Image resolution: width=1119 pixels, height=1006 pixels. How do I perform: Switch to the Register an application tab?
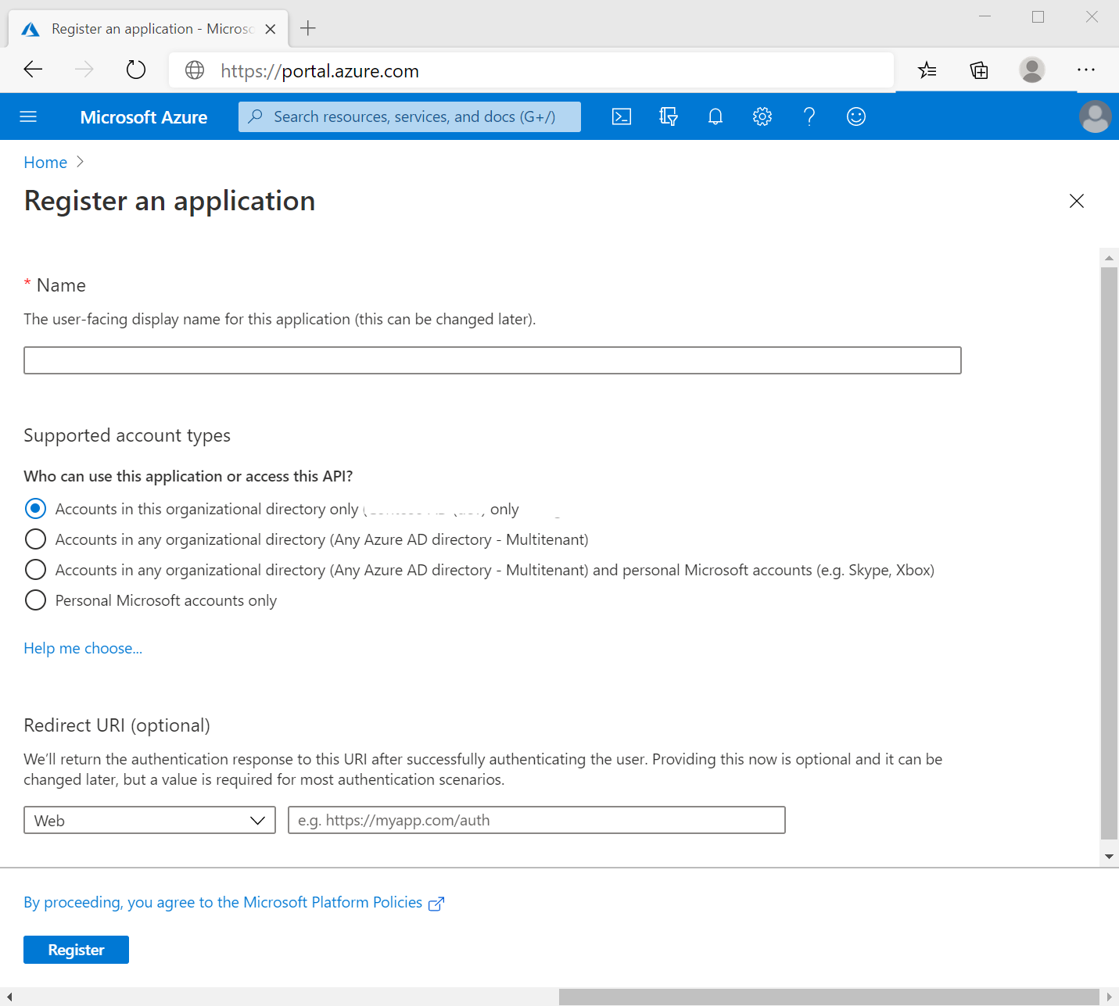[x=149, y=28]
